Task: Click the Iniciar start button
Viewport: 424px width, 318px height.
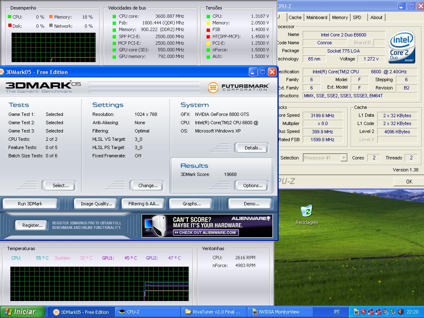Action: (22, 312)
